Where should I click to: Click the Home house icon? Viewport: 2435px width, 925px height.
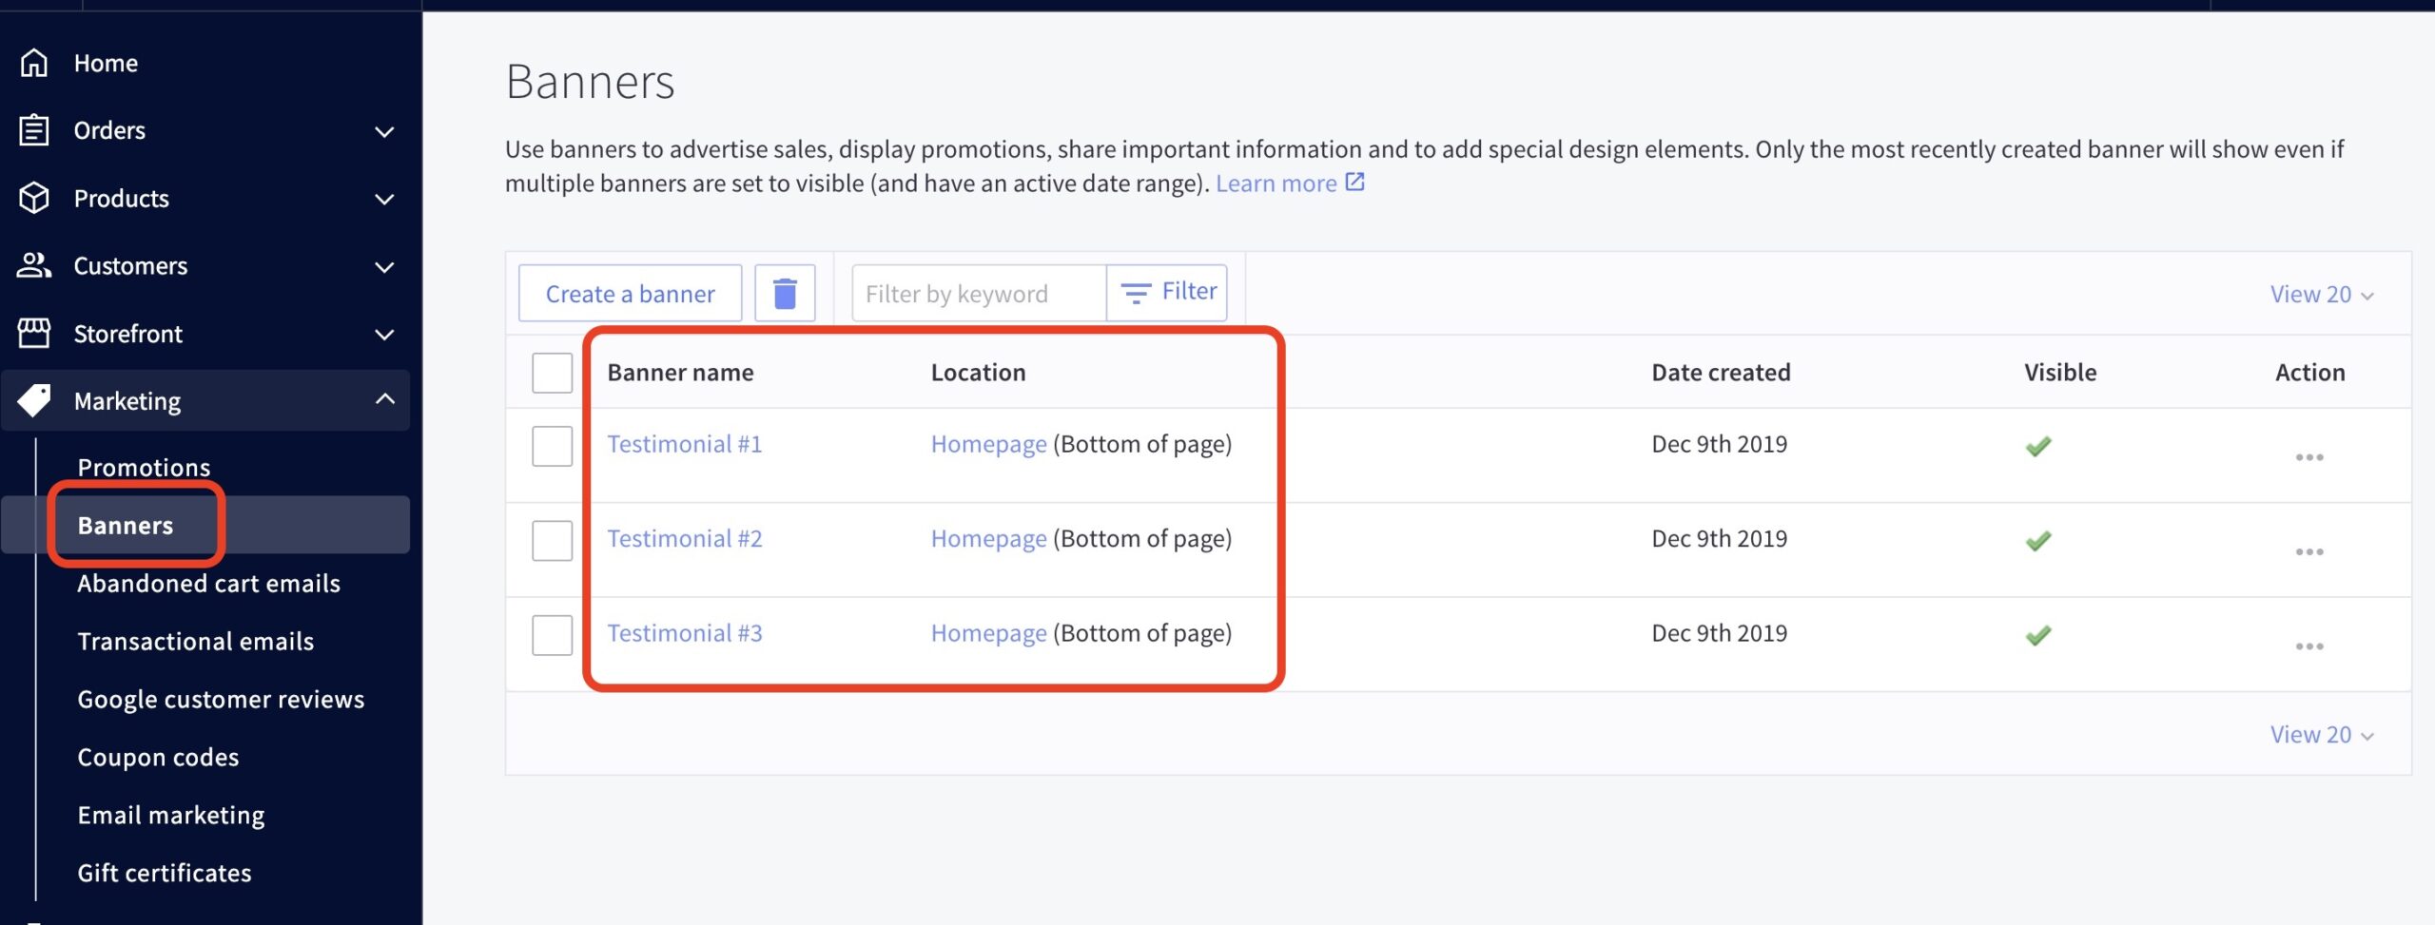(x=34, y=63)
